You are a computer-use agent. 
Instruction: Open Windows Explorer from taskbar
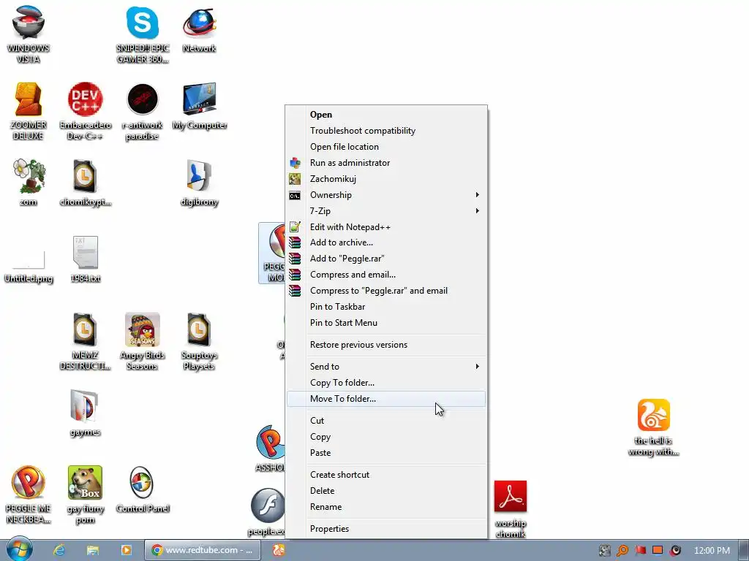[93, 550]
